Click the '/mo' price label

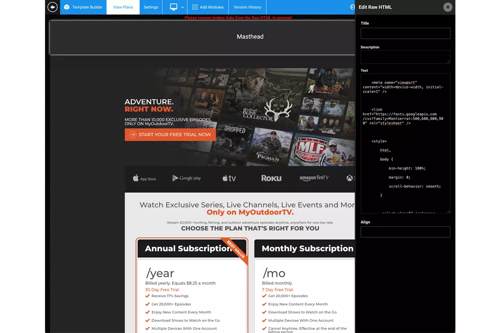(274, 273)
